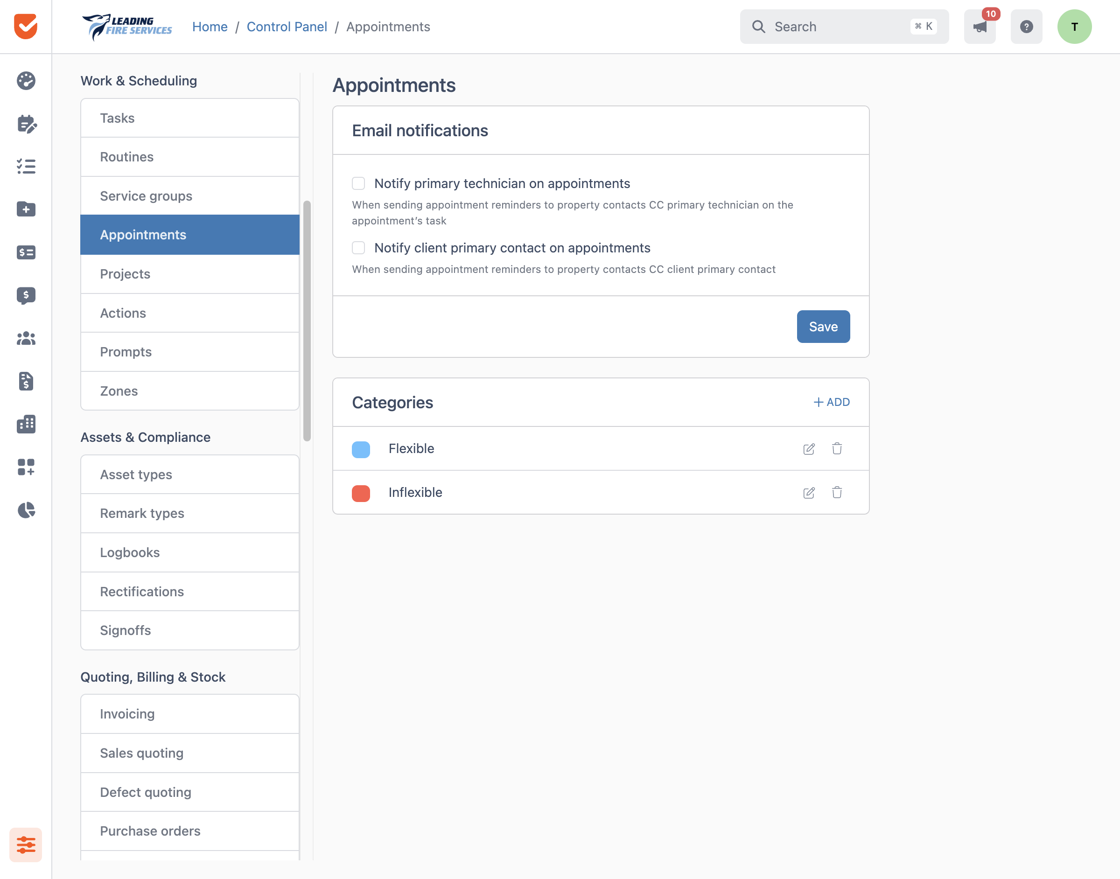Open the folder plus icon in sidebar
The image size is (1120, 879).
point(26,209)
